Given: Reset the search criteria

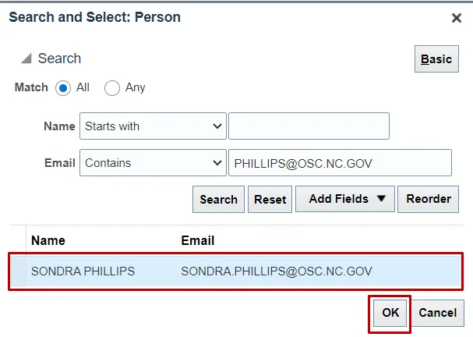Looking at the screenshot, I should click(x=270, y=199).
